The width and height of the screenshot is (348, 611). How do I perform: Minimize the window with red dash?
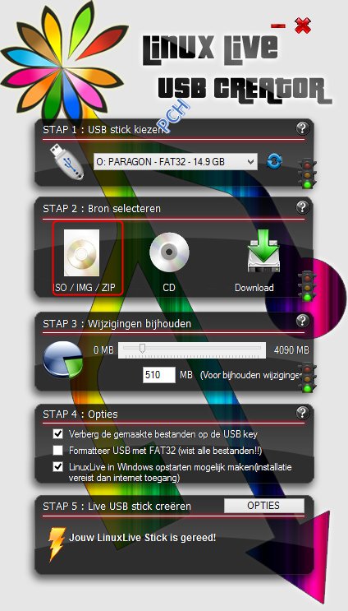coord(278,26)
